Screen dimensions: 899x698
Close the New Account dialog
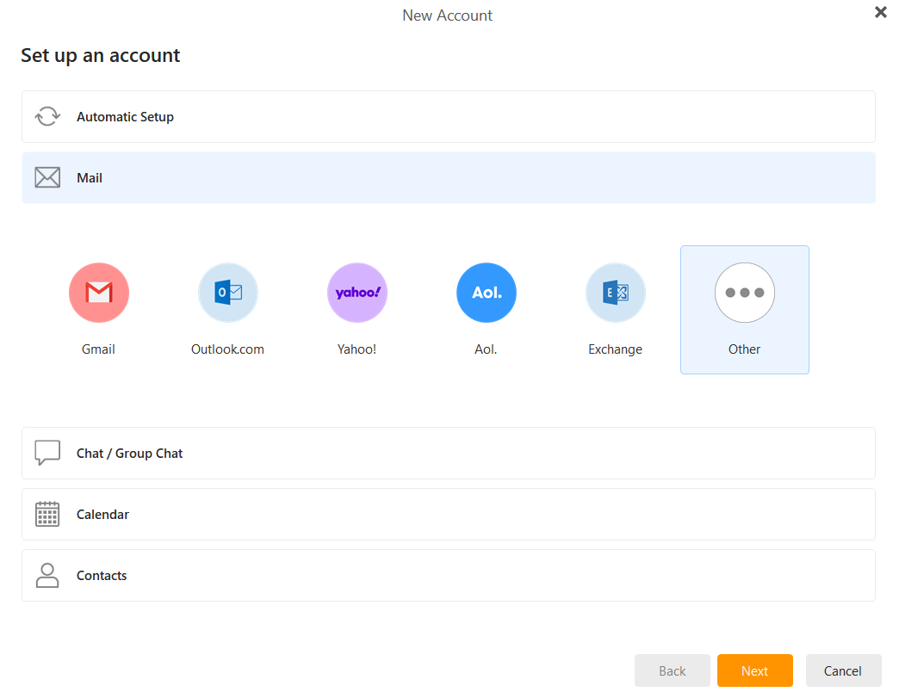point(880,12)
